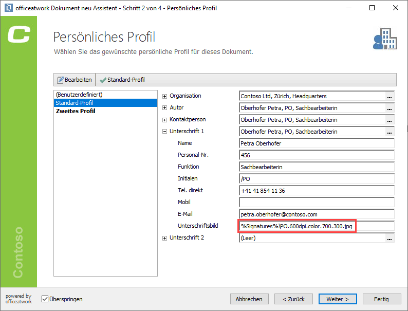Image resolution: width=408 pixels, height=311 pixels.
Task: Click the Initialen field showing /PO
Action: (317, 179)
